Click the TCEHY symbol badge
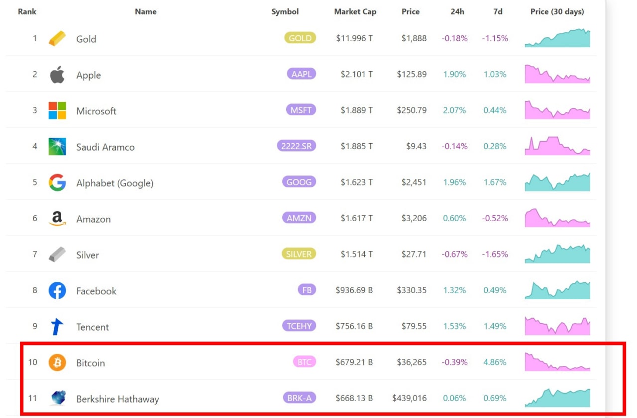637x418 pixels. click(x=299, y=326)
